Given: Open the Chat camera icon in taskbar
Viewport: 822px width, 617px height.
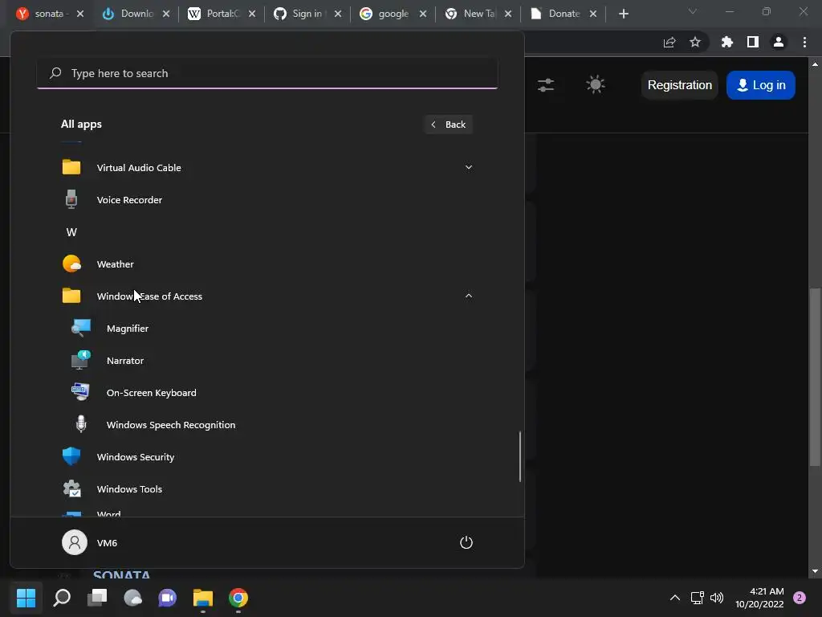Looking at the screenshot, I should (167, 598).
